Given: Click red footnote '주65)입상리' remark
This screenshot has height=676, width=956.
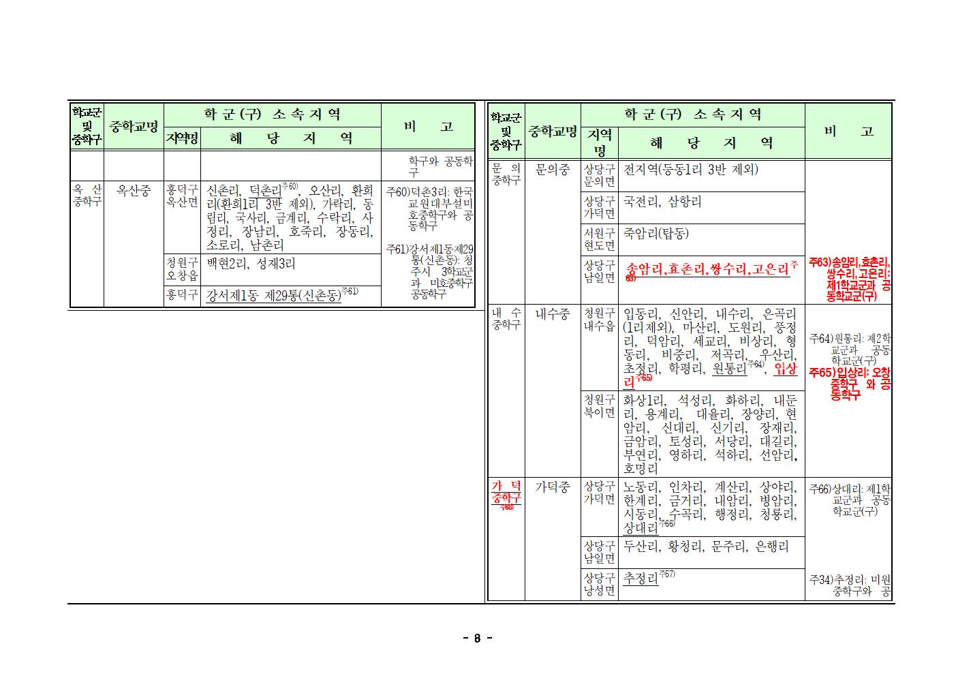Looking at the screenshot, I should 850,383.
